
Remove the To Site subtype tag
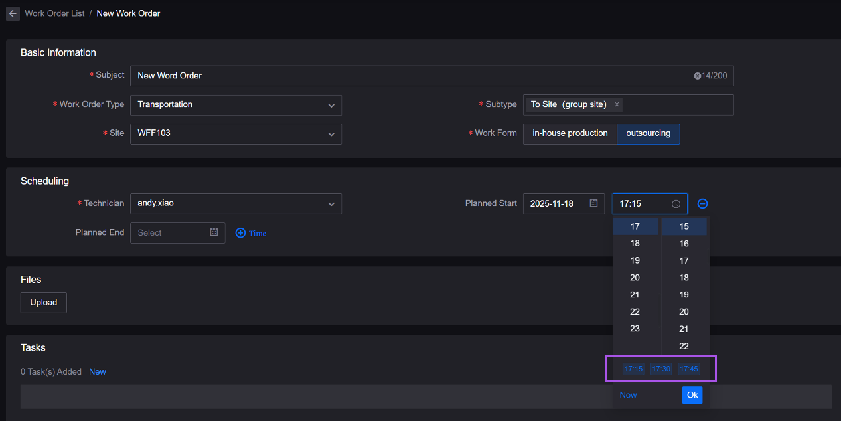617,104
